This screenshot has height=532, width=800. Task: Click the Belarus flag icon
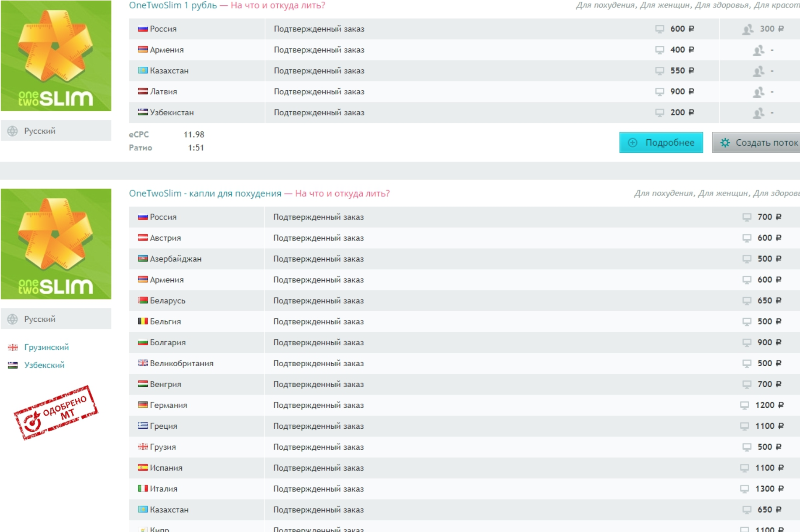click(x=143, y=300)
